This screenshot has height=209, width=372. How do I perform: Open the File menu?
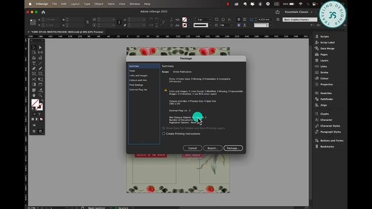click(54, 4)
